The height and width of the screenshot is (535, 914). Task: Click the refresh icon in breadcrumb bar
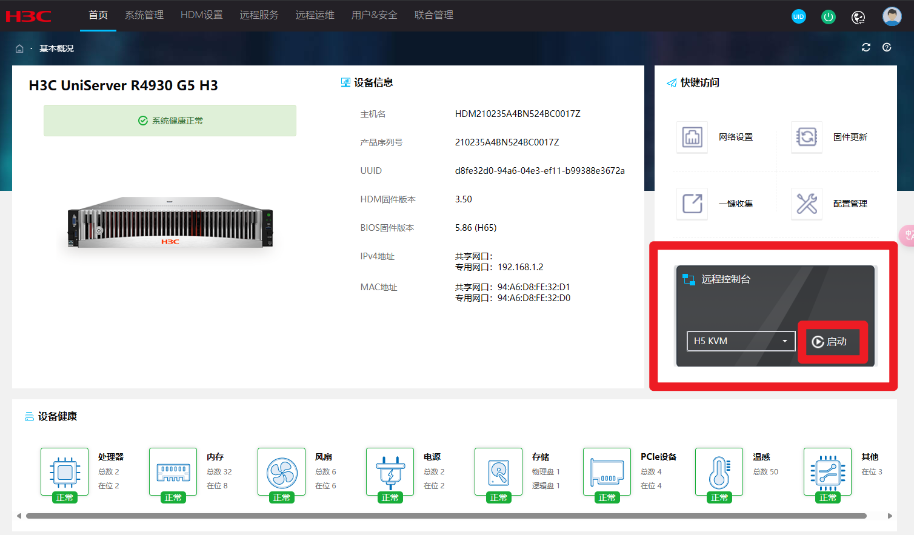[x=866, y=47]
